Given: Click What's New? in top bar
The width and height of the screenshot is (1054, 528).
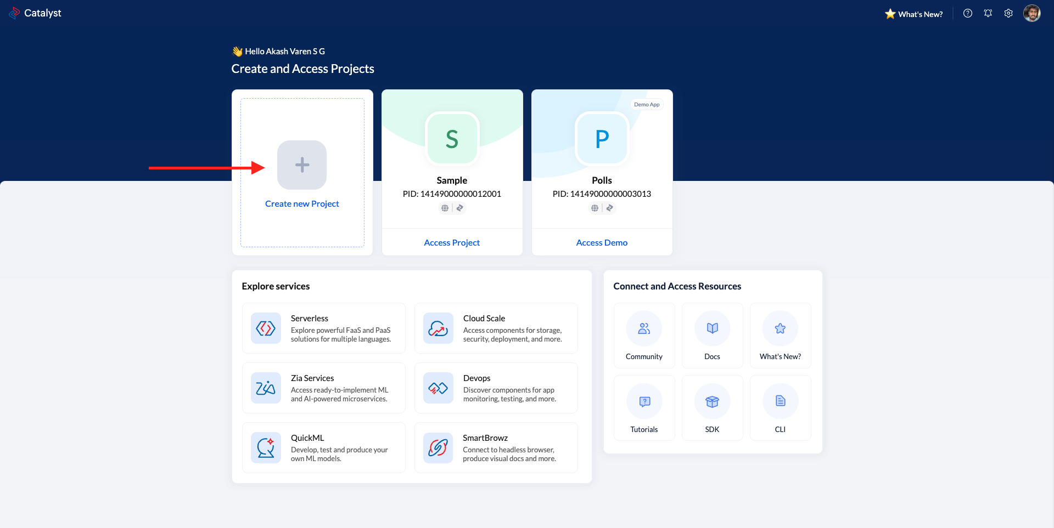Looking at the screenshot, I should tap(914, 14).
